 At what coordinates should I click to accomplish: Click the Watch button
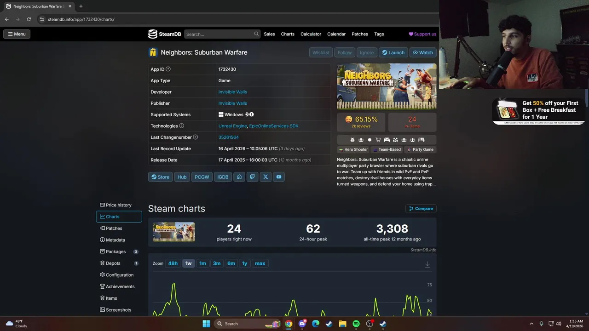[x=423, y=52]
